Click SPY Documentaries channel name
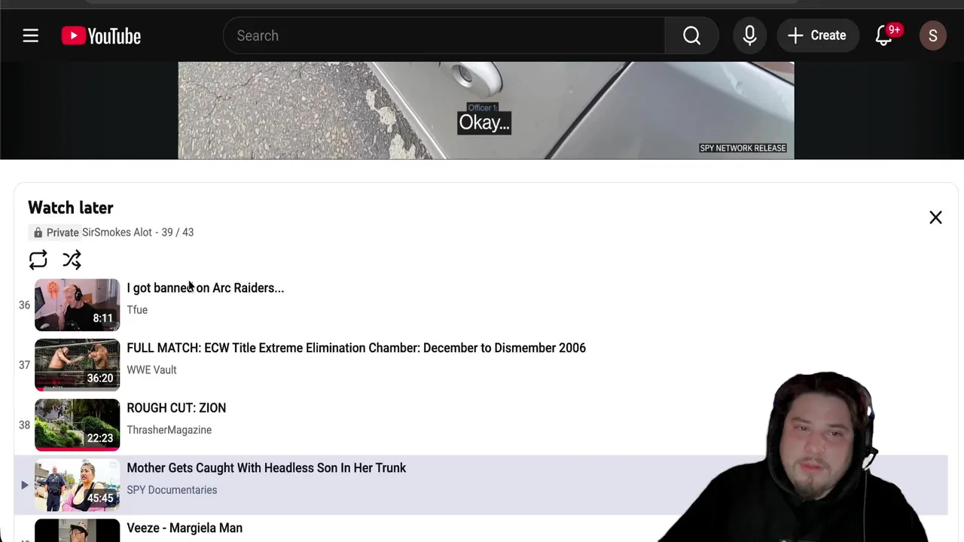 click(172, 490)
